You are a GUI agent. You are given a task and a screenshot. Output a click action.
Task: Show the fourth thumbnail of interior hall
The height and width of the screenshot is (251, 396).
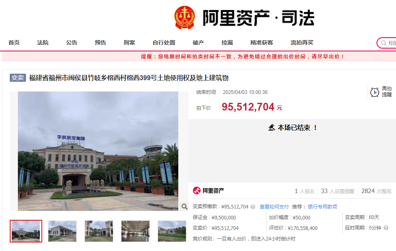coord(135,231)
